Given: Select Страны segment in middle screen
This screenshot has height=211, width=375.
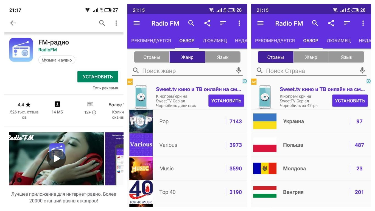Looking at the screenshot, I should 152,57.
